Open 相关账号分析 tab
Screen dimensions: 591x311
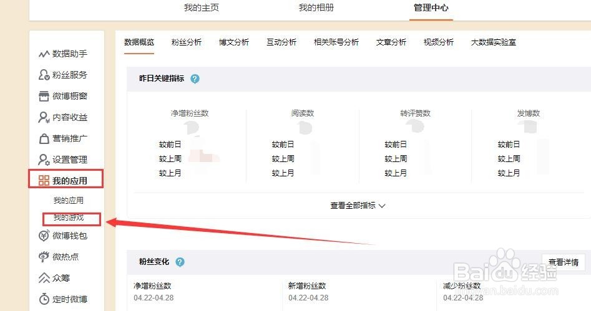(x=336, y=42)
